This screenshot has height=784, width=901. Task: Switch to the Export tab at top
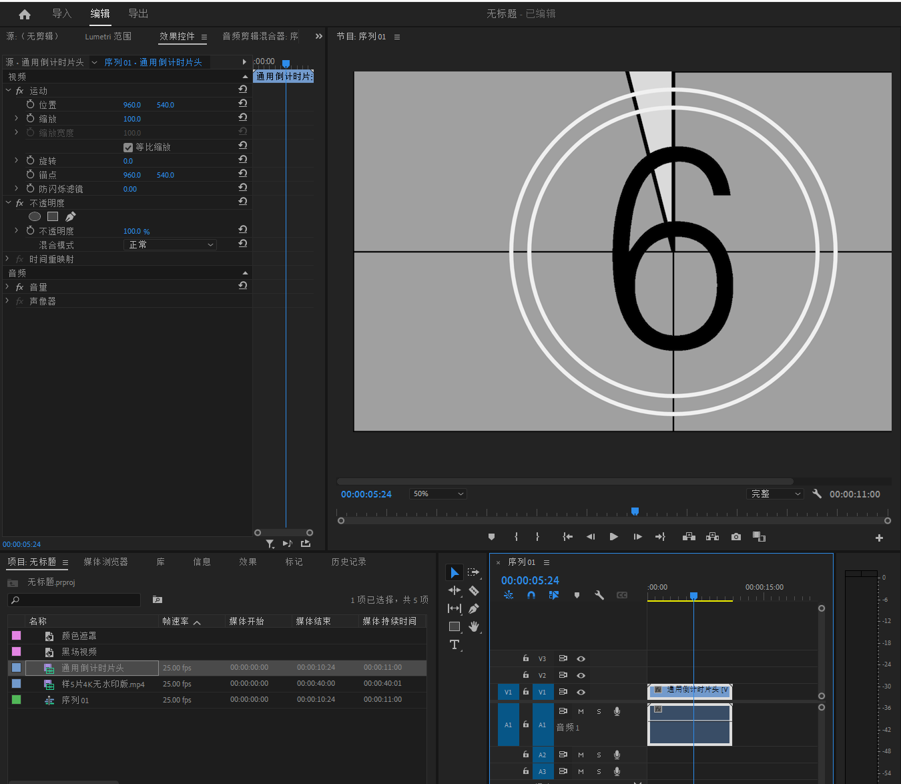click(x=138, y=14)
